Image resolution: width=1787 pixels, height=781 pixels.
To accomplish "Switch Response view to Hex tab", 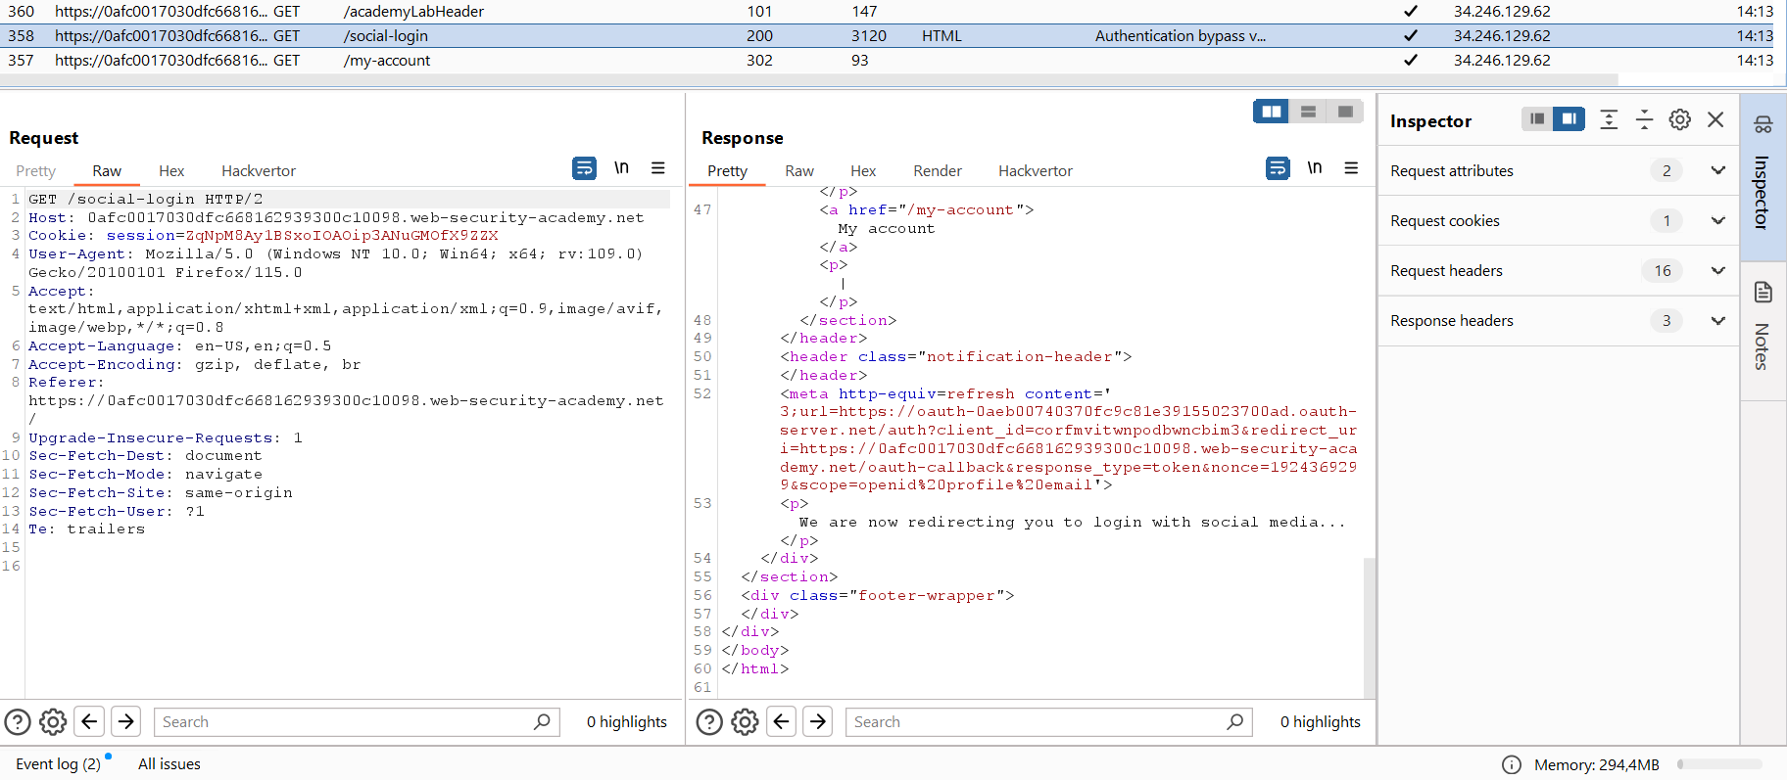I will 863,171.
